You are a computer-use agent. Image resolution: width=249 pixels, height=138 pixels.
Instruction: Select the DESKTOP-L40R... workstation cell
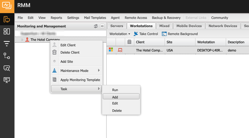210,50
